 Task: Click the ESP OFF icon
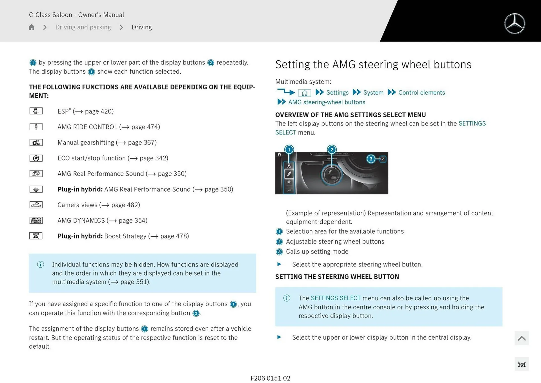click(36, 111)
